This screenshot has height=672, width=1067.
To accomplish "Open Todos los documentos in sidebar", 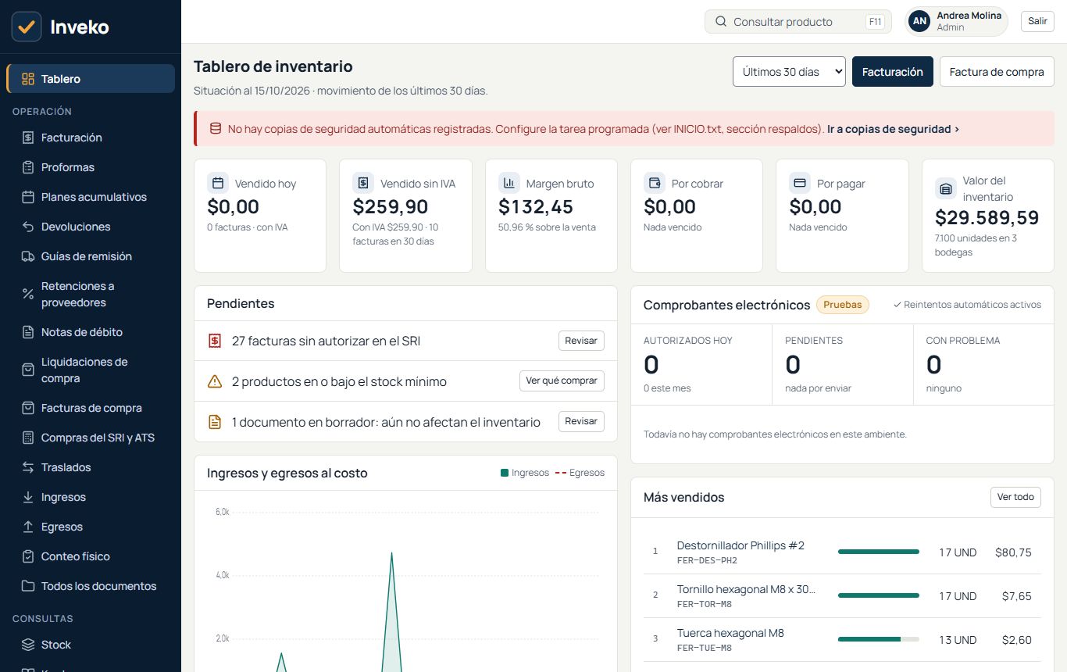I will tap(91, 586).
